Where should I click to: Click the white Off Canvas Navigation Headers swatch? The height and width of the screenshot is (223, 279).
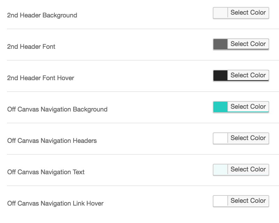pos(220,138)
